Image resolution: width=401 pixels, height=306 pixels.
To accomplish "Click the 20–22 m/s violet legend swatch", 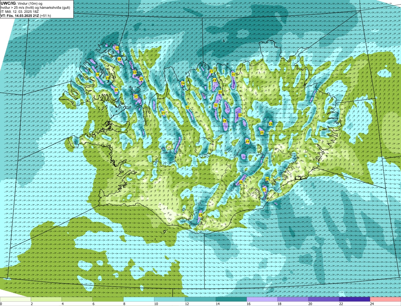I will [324, 299].
